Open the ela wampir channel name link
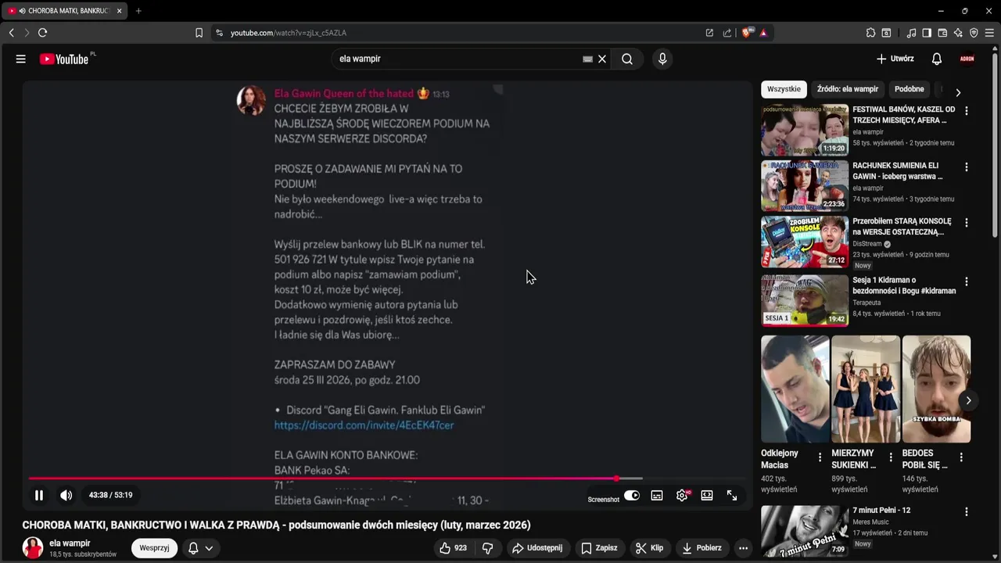 [x=70, y=543]
